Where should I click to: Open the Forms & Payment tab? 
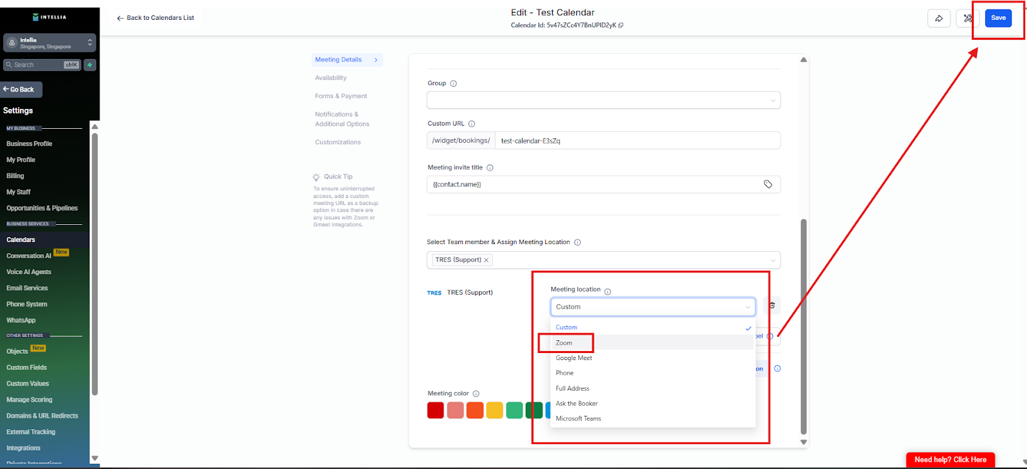[341, 96]
